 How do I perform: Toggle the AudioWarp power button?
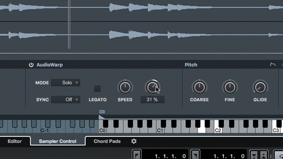(31, 65)
